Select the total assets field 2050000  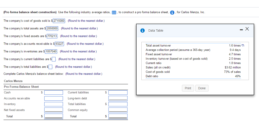[52, 28]
